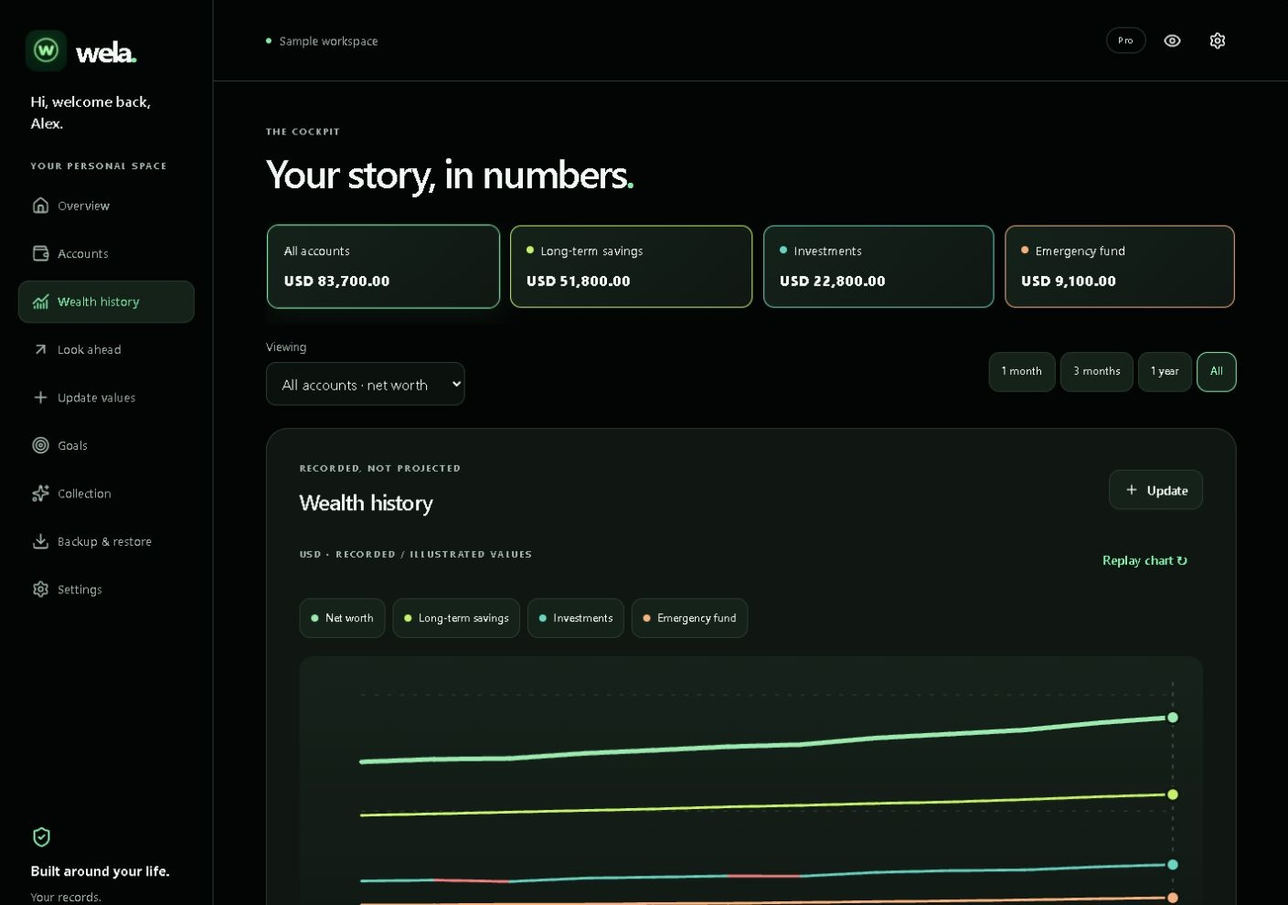Screen dimensions: 1288x905
Task: Click the Replay chart link
Action: (x=1144, y=560)
